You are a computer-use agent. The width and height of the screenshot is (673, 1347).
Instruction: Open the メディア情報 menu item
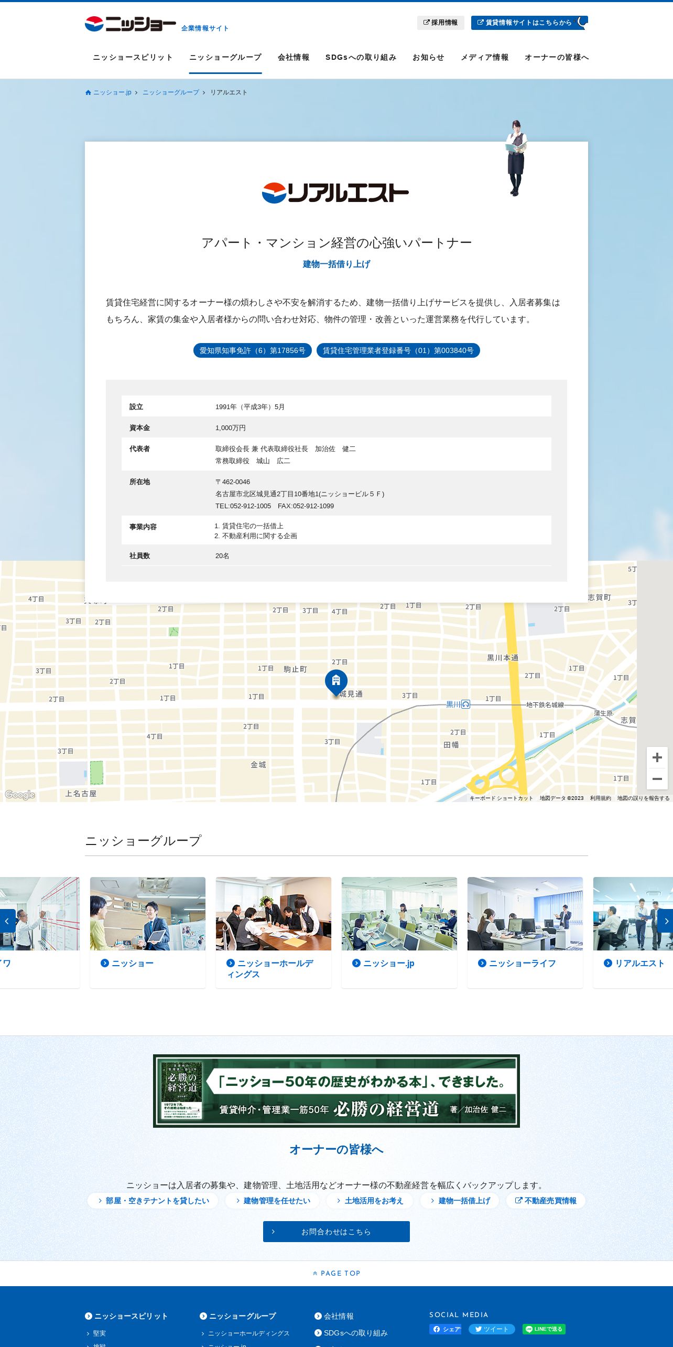tap(484, 57)
